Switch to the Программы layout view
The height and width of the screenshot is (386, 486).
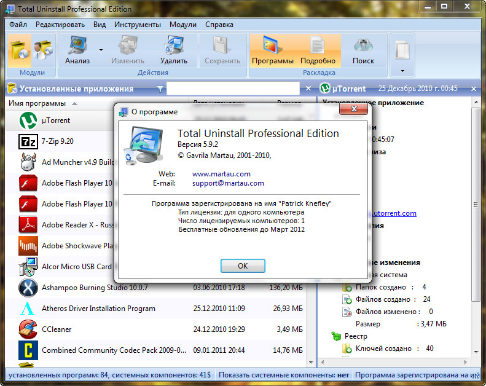273,50
